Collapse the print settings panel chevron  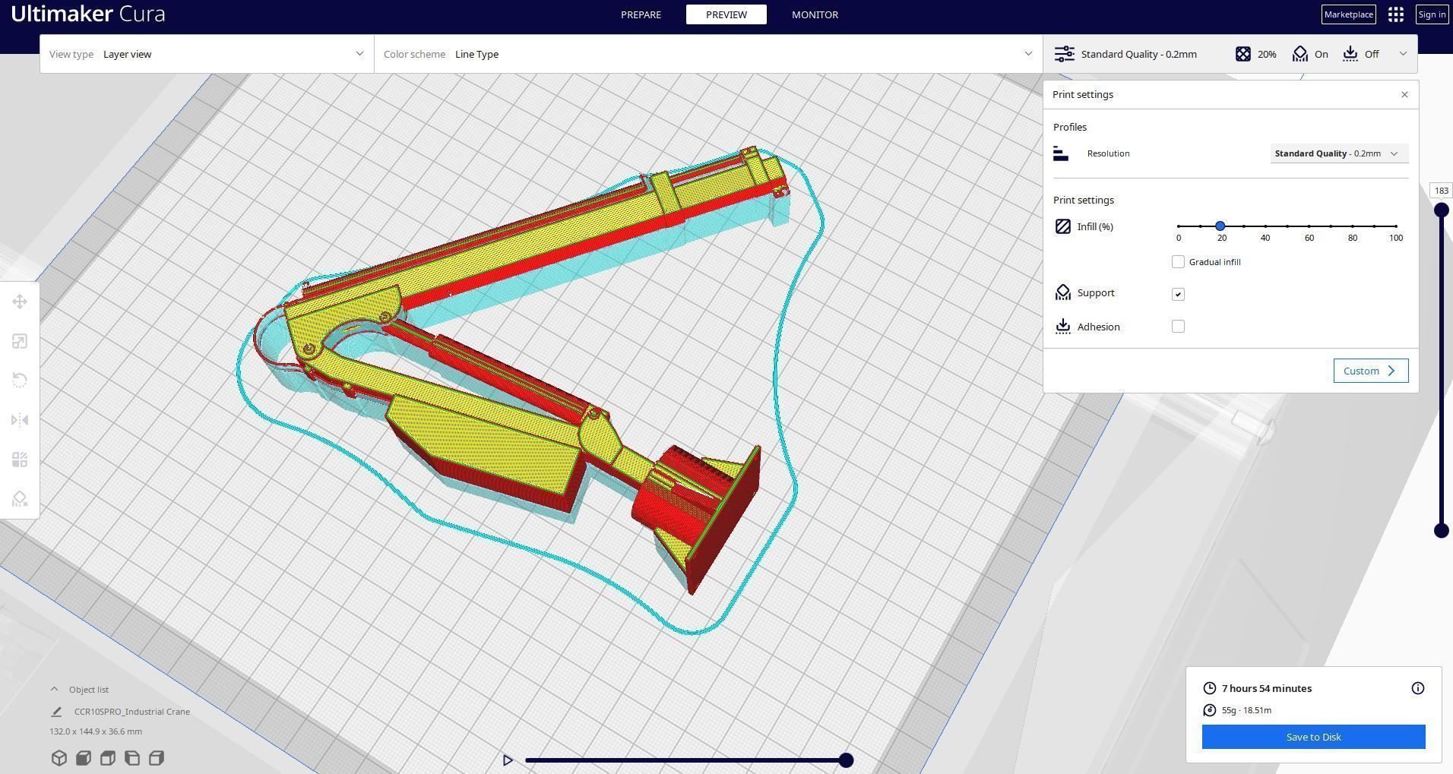tap(1403, 54)
